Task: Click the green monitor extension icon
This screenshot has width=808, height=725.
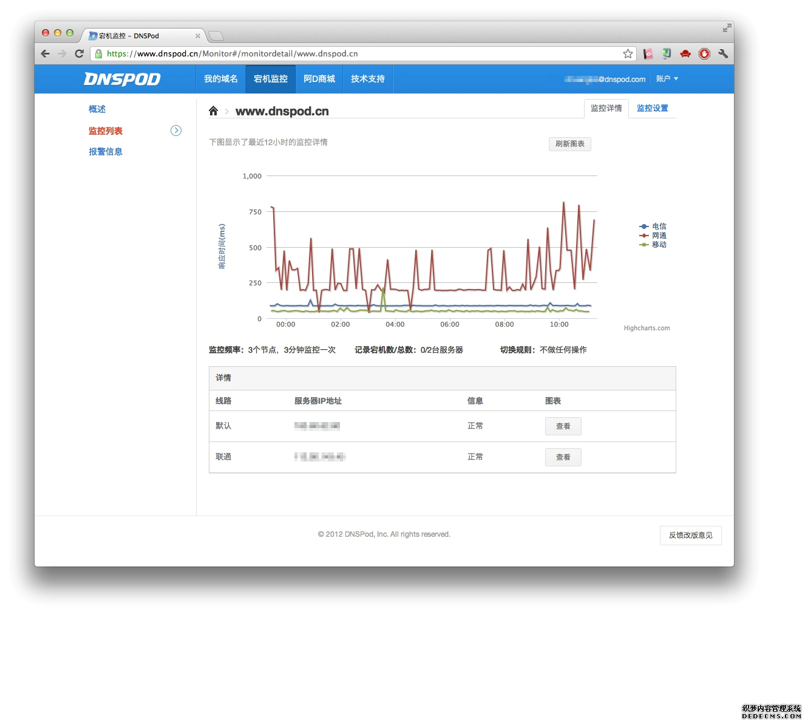Action: point(667,54)
